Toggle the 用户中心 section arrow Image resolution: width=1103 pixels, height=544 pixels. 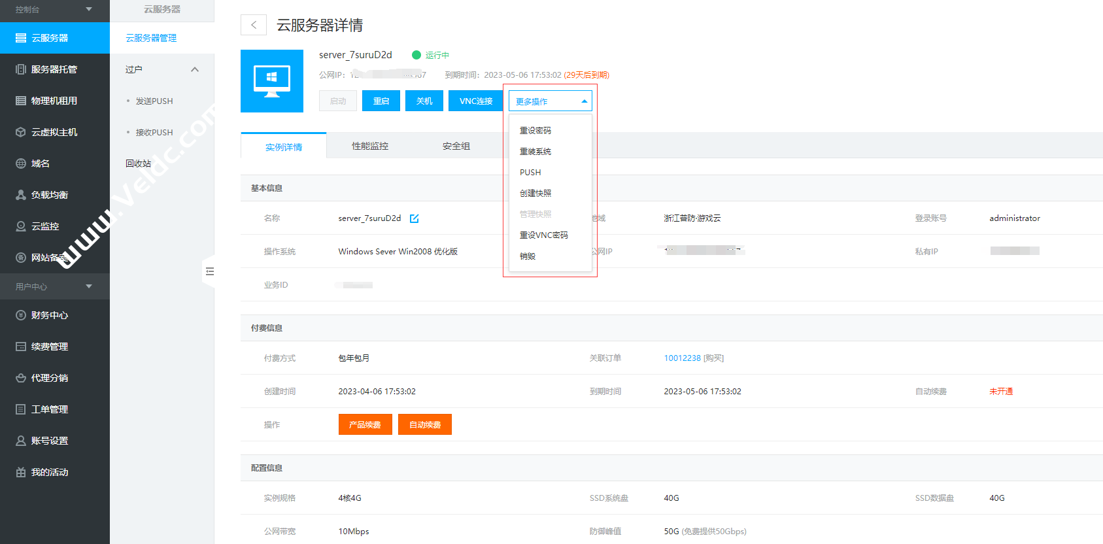click(89, 286)
